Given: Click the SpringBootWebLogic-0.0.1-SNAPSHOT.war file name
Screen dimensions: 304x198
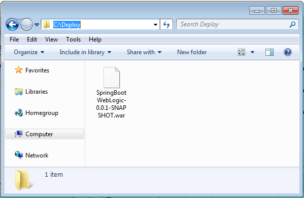Looking at the screenshot, I should point(111,104).
